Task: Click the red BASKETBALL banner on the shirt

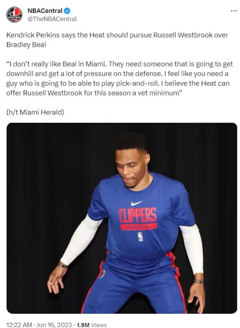Action: click(x=139, y=226)
